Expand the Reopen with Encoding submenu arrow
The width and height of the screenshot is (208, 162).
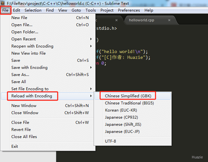91,46
